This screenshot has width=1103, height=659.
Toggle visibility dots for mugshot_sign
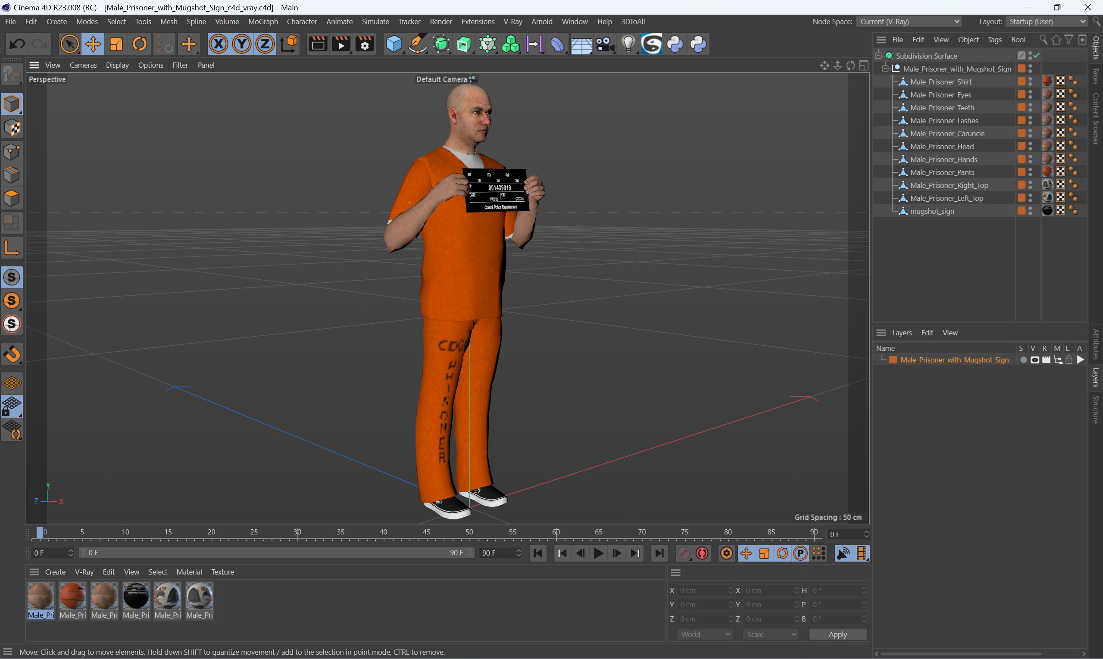pyautogui.click(x=1030, y=211)
